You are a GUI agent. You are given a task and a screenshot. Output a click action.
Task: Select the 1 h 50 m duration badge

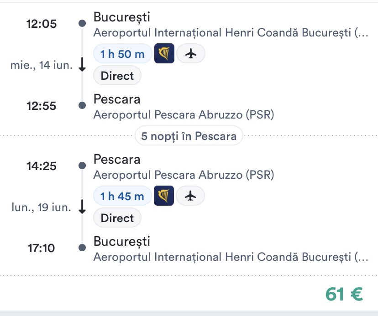122,54
